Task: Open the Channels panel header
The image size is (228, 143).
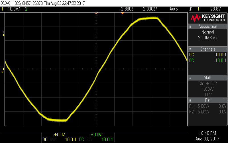Action: [208, 49]
